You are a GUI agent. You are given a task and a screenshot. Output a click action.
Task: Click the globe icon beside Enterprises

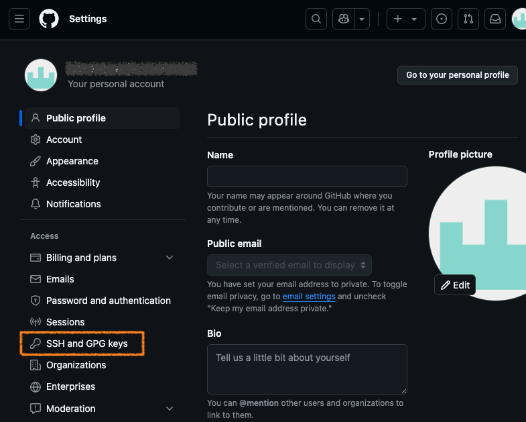(x=36, y=386)
